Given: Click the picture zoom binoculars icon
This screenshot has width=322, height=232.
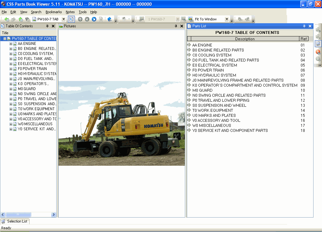Looking at the screenshot, I should point(190,19).
